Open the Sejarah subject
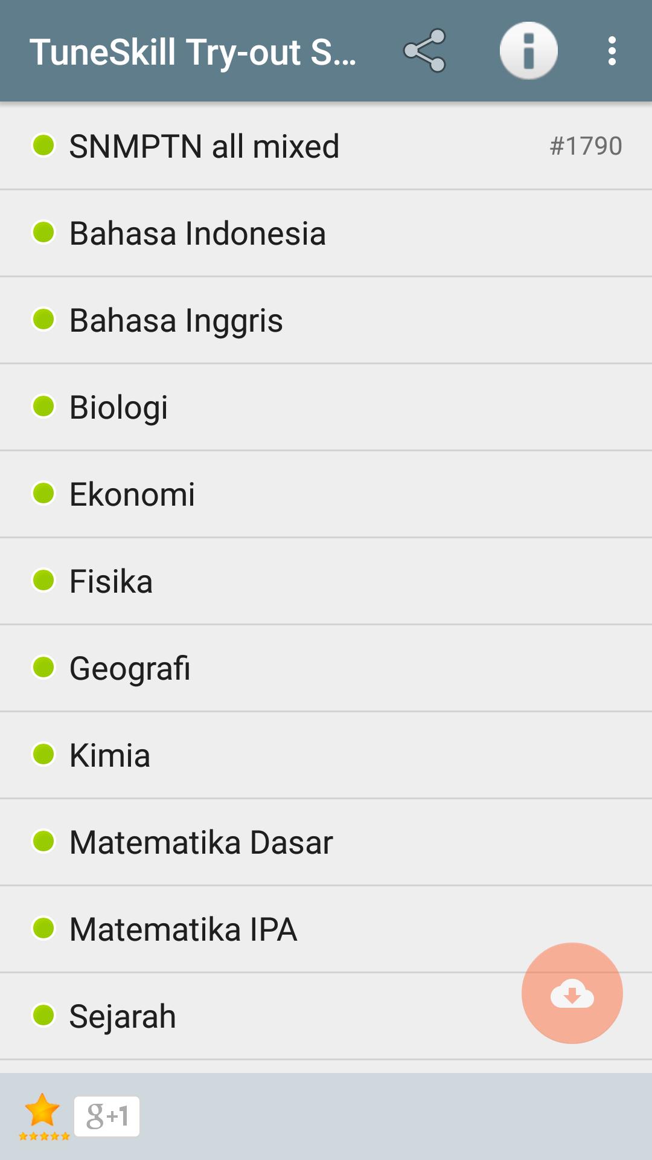This screenshot has width=652, height=1160. point(123,1016)
